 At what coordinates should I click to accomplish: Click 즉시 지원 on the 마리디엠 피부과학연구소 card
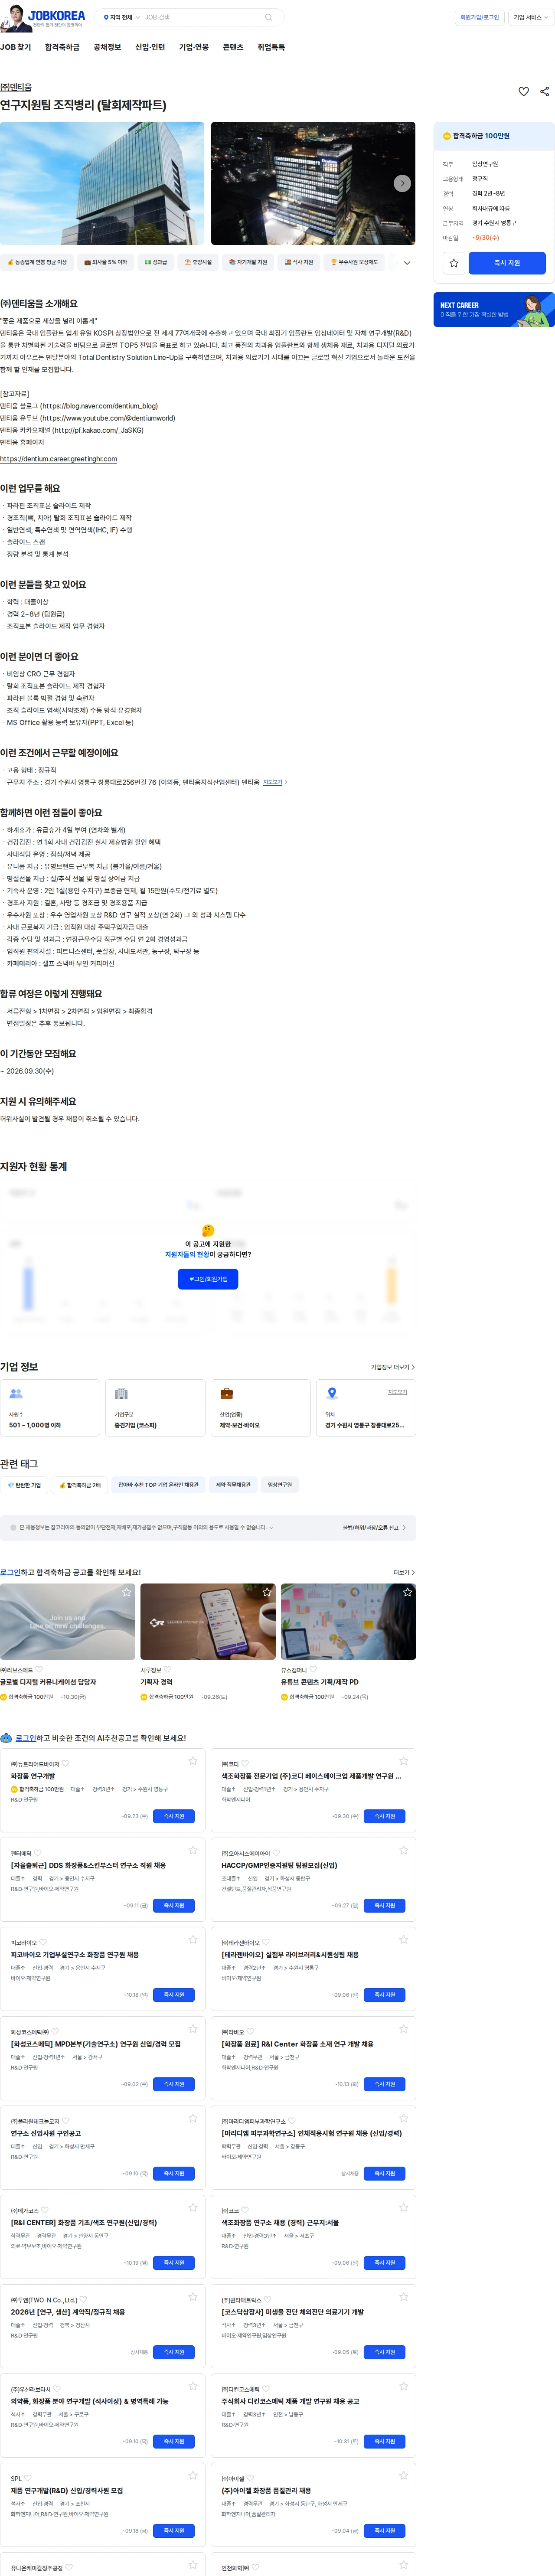[385, 2173]
